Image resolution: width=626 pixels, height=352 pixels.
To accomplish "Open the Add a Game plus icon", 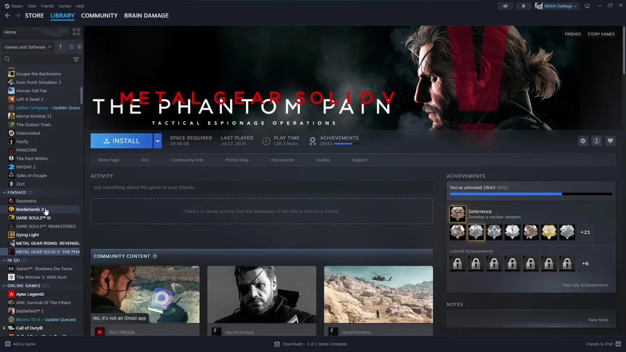I will [x=7, y=344].
